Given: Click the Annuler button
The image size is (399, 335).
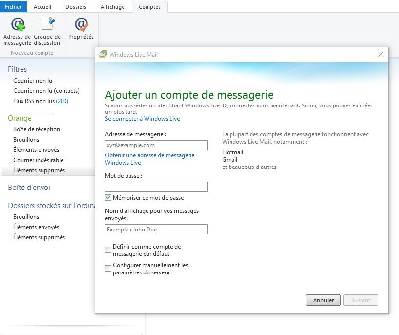Looking at the screenshot, I should click(323, 300).
